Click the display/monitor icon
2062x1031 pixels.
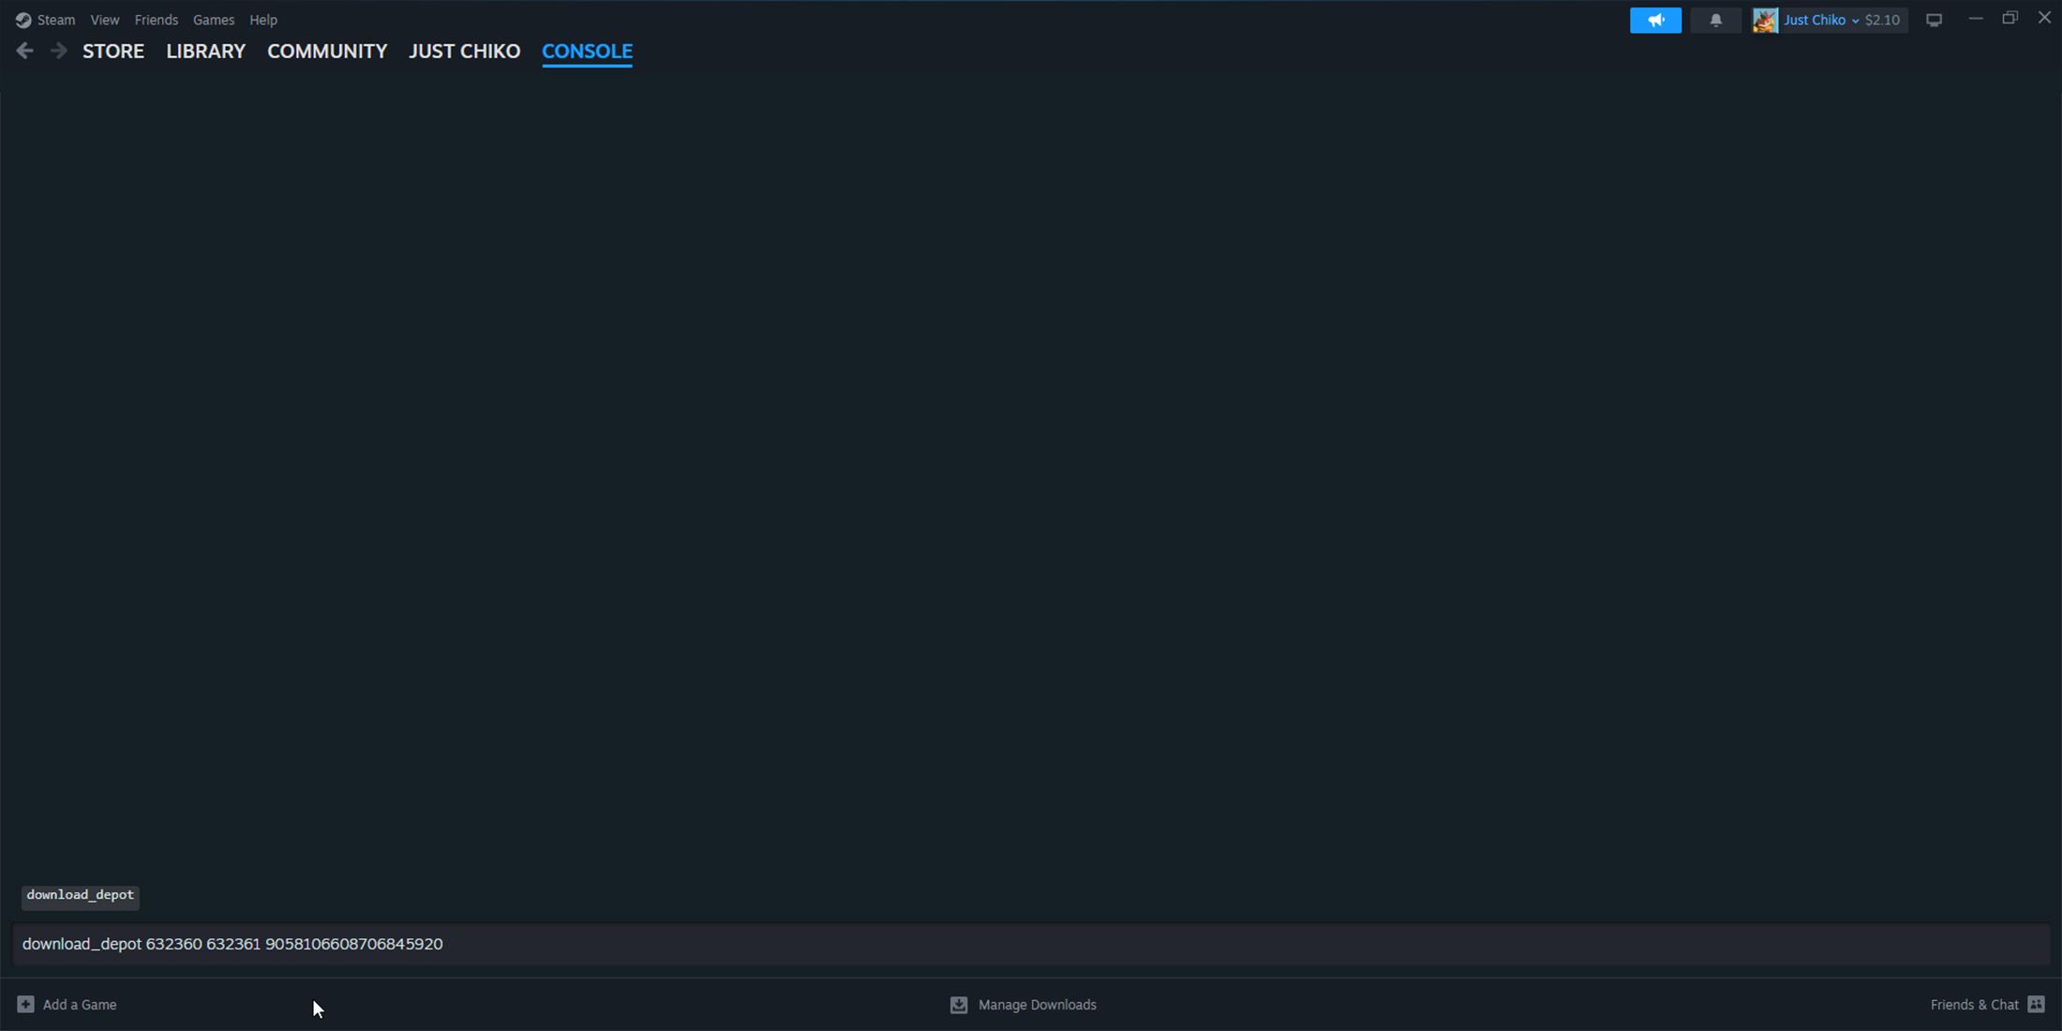1935,19
